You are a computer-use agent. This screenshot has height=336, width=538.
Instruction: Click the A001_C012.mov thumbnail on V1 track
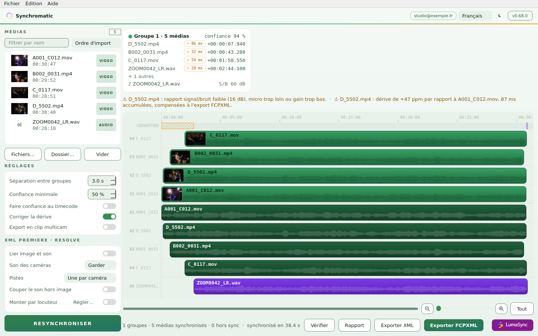(172, 194)
